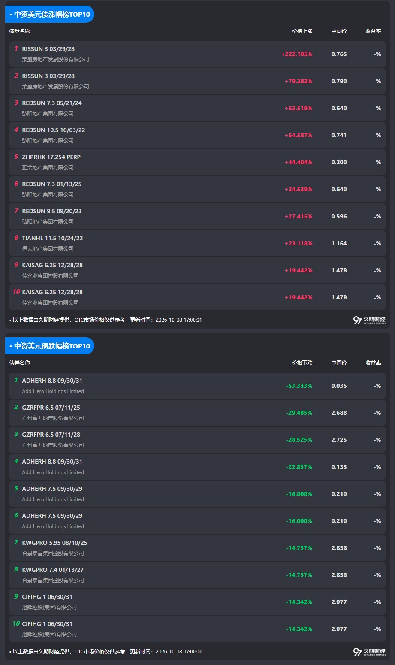Select the +79.382% price gain value
This screenshot has height=665, width=395.
(x=299, y=82)
